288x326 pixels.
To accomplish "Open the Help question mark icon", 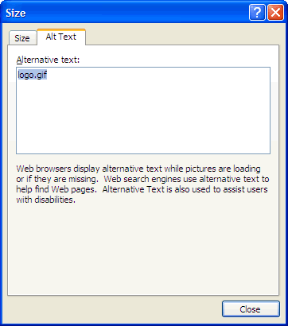I will [257, 13].
